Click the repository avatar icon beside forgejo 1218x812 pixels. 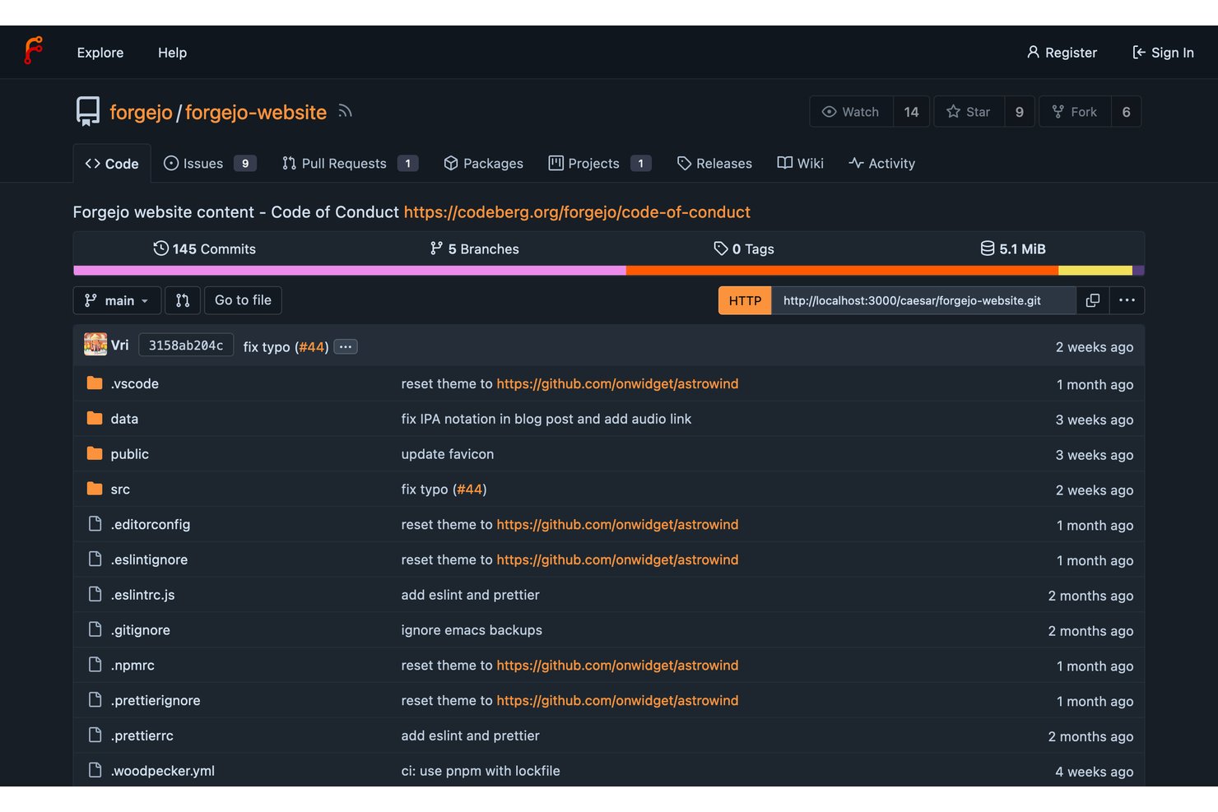(x=88, y=111)
